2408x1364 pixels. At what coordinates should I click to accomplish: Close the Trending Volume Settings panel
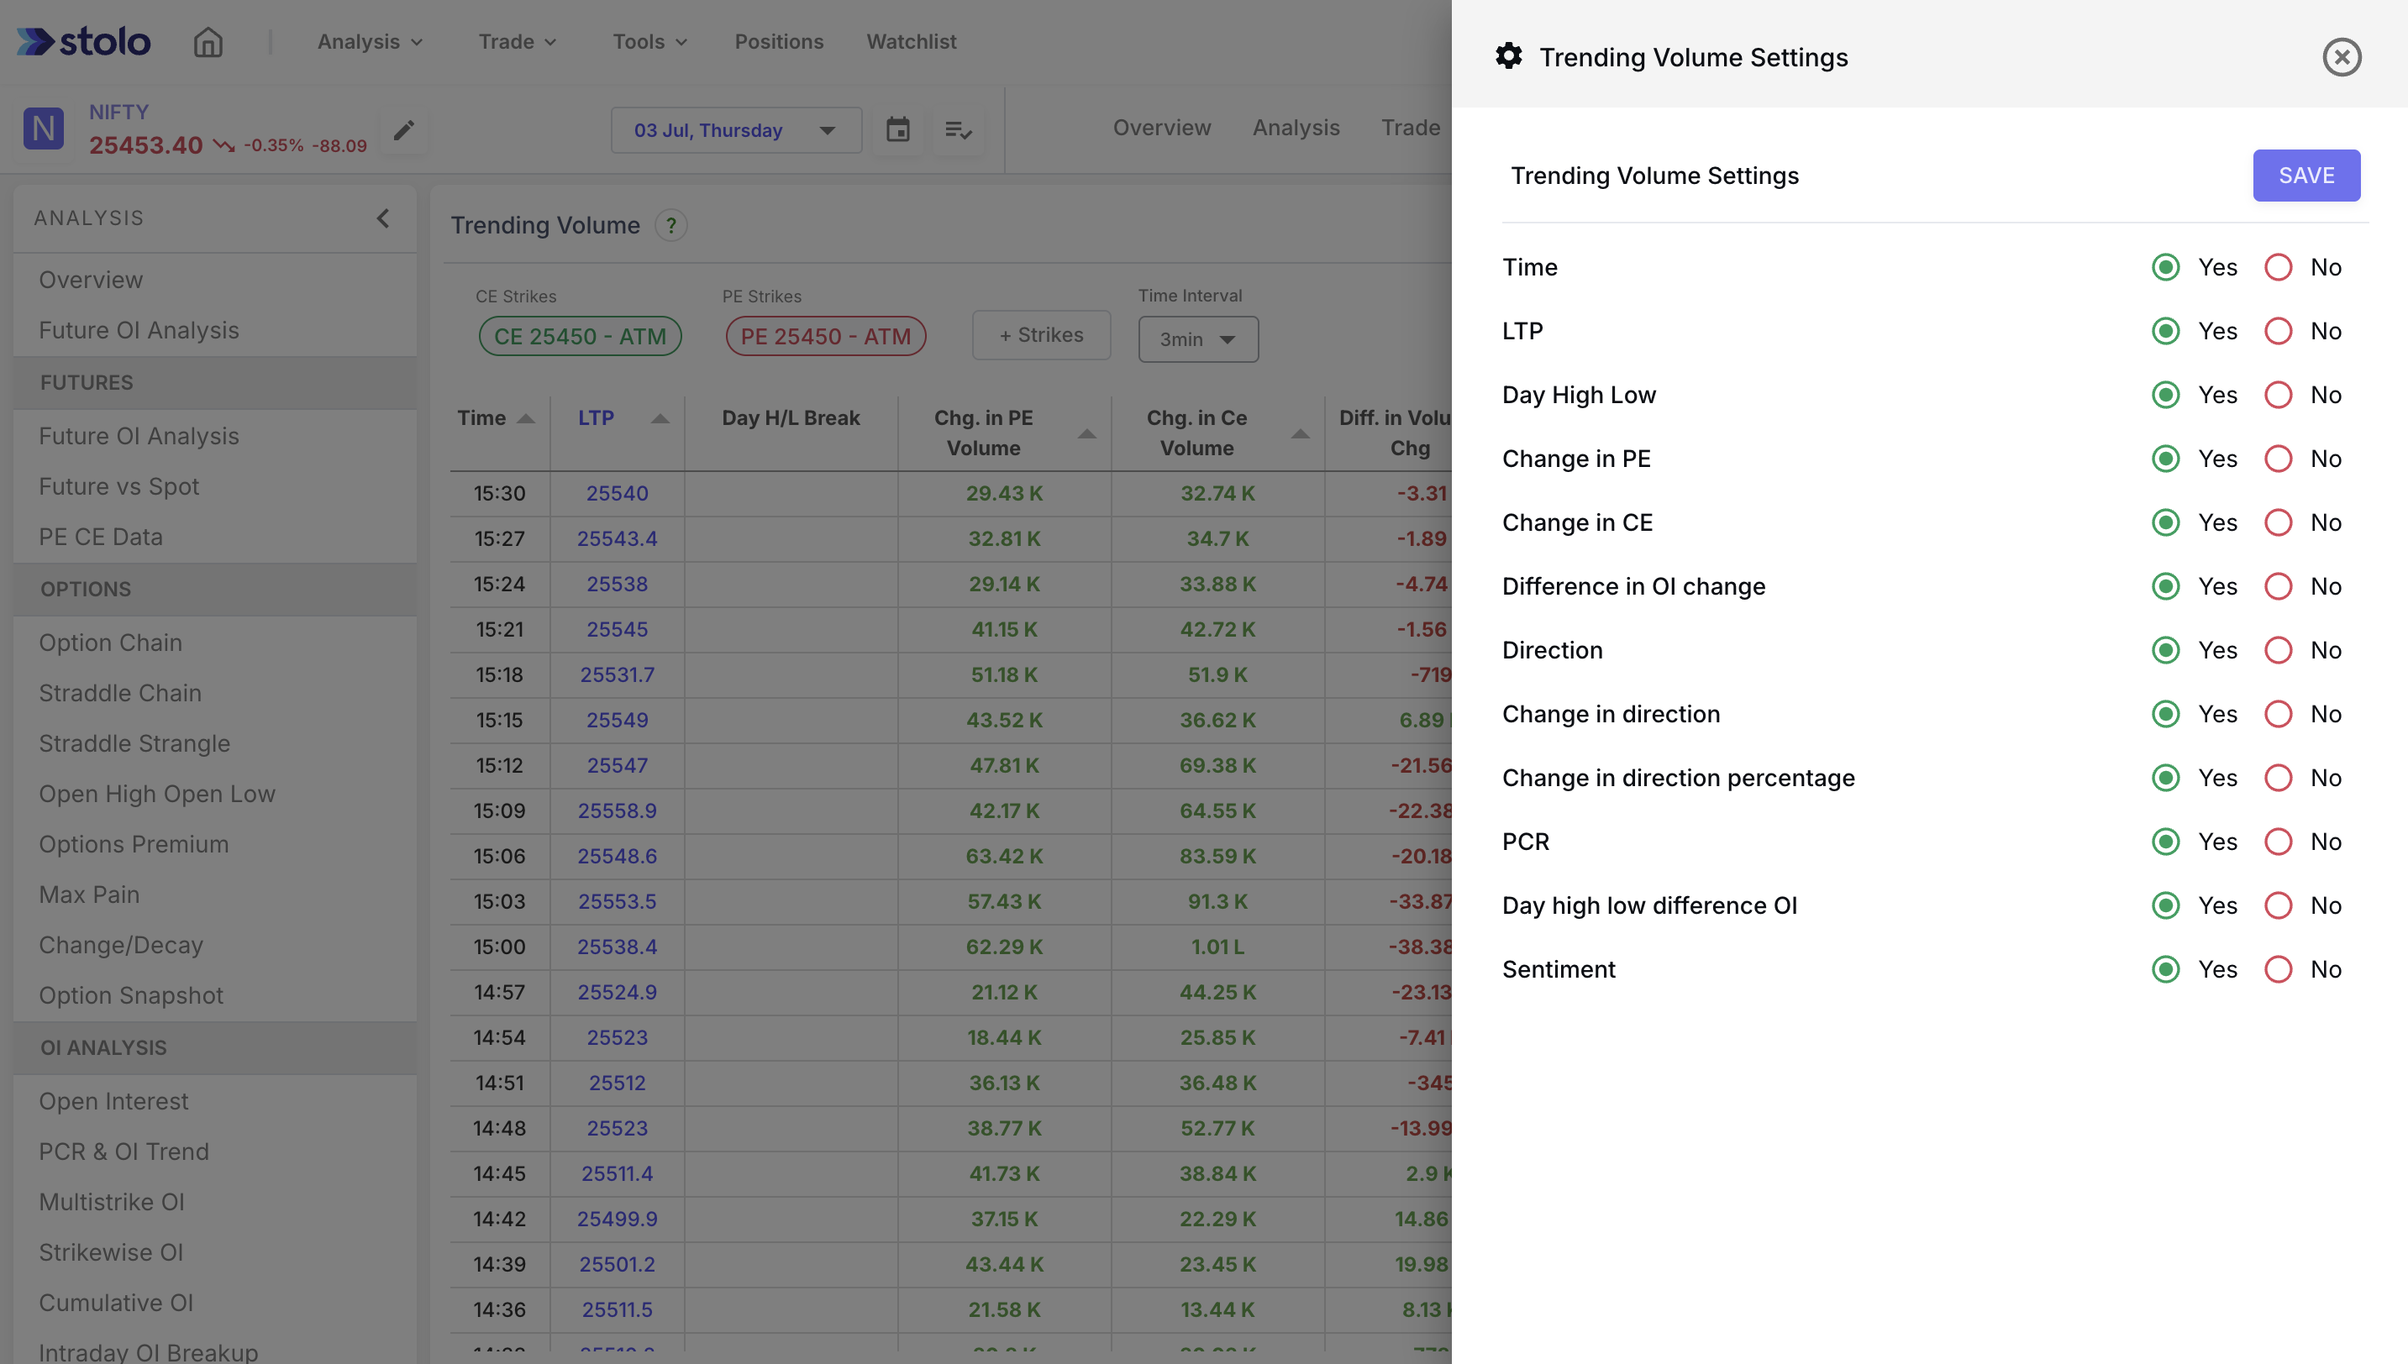click(x=2341, y=57)
